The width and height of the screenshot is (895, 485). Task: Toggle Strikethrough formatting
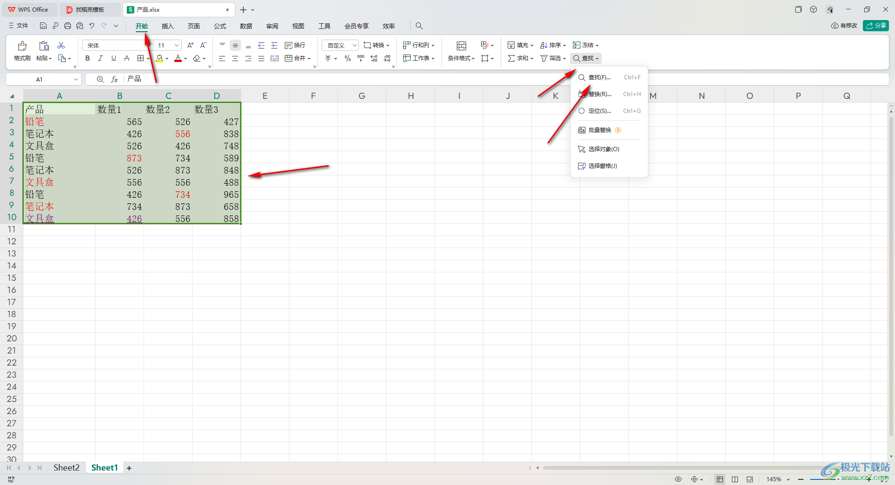click(x=126, y=58)
